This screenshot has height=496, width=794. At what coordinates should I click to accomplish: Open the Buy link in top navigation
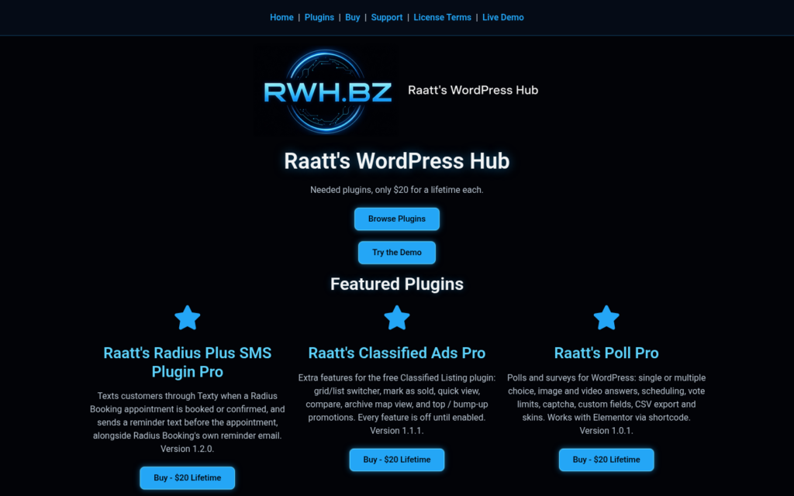tap(353, 17)
